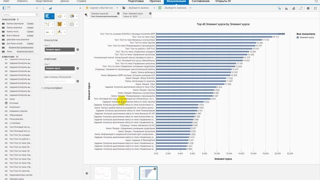The height and width of the screenshot is (180, 320).
Task: Open the chart filter funnel icon
Action: [x=86, y=14]
